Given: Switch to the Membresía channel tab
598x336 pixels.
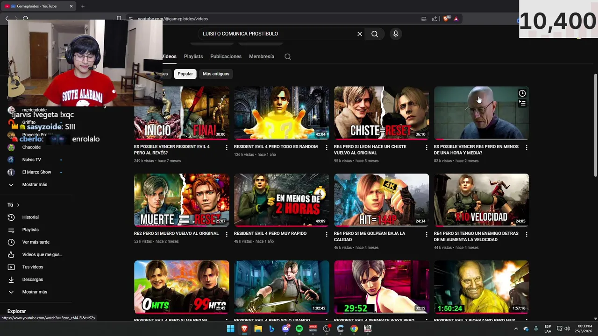Looking at the screenshot, I should click(x=262, y=56).
